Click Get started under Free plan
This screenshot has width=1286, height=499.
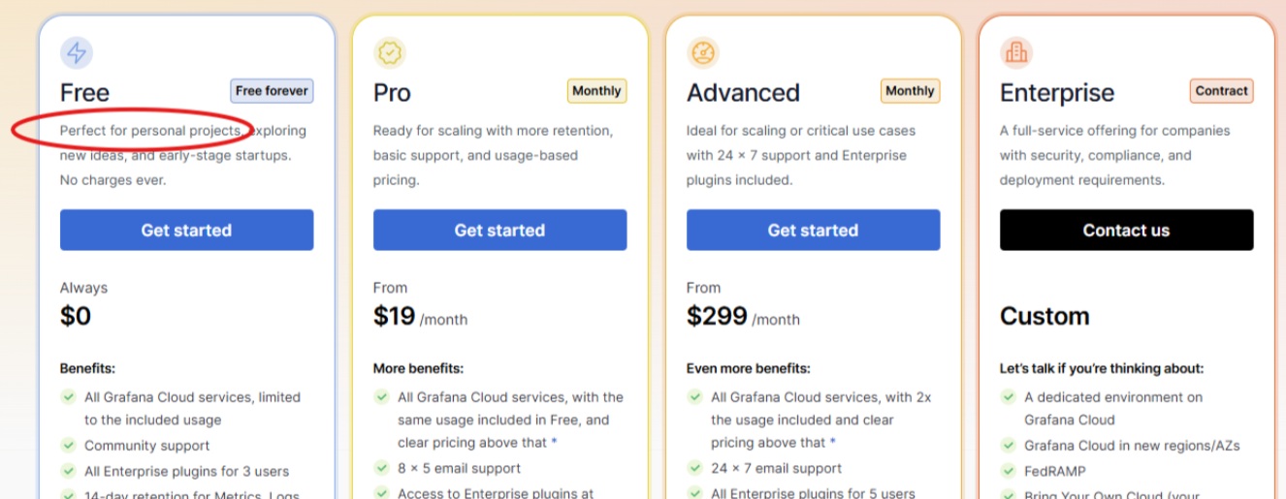coord(186,231)
